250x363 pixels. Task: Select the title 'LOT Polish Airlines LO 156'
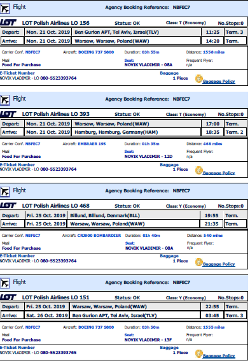click(x=56, y=23)
